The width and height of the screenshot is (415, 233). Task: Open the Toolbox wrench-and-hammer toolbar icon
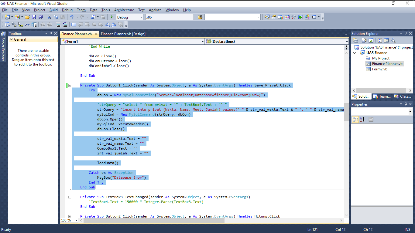click(x=293, y=17)
